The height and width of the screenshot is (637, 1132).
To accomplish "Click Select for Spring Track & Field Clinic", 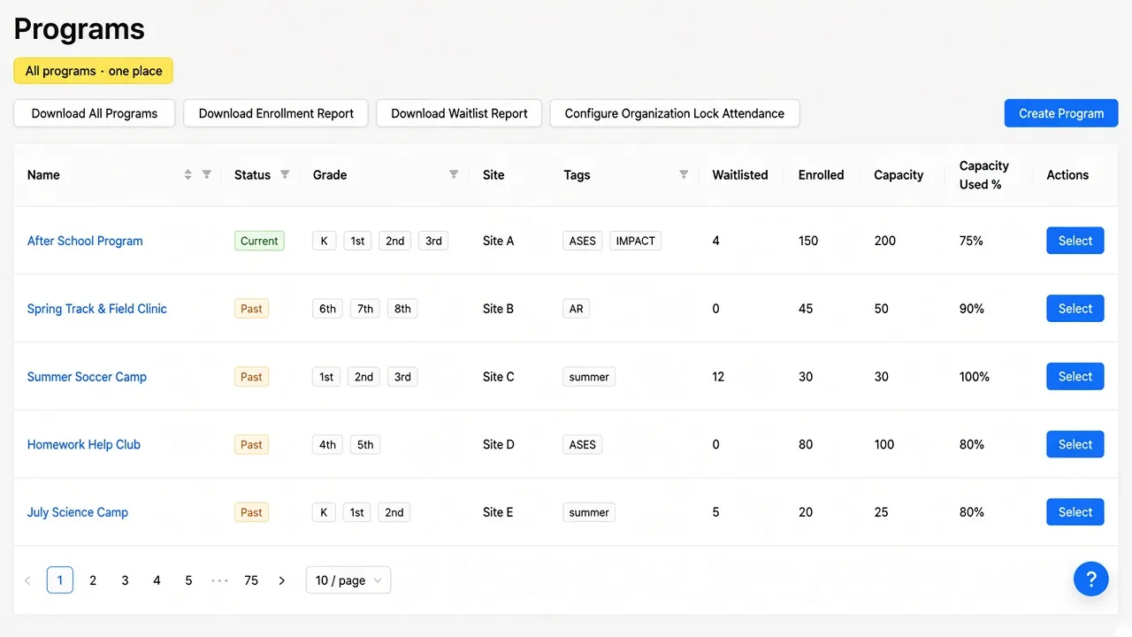I will 1075,309.
